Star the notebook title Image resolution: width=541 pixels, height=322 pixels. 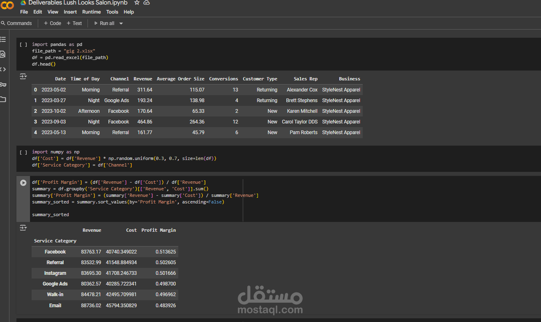(137, 2)
